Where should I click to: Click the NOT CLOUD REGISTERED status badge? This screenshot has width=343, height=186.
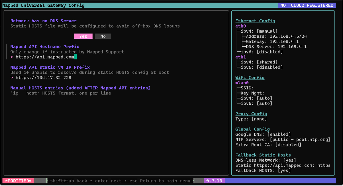point(307,5)
